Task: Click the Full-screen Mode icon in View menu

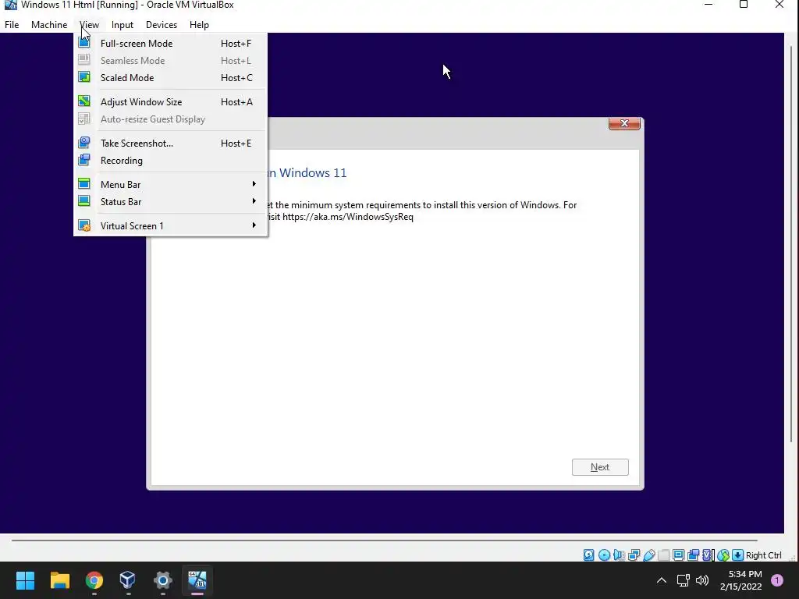Action: 84,43
